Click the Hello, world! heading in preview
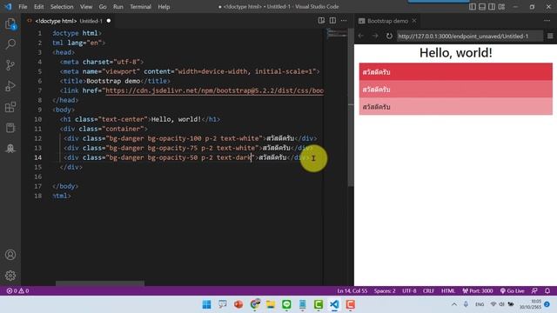 456,52
